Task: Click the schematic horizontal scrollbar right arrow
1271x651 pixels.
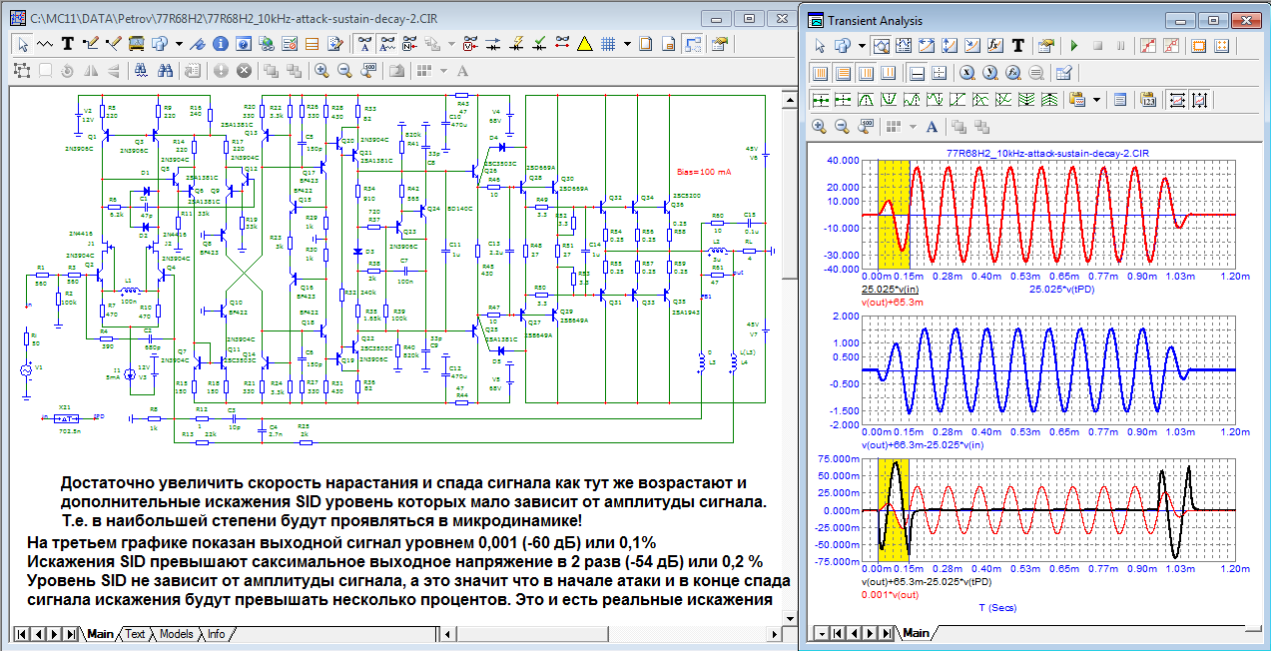Action: [776, 634]
